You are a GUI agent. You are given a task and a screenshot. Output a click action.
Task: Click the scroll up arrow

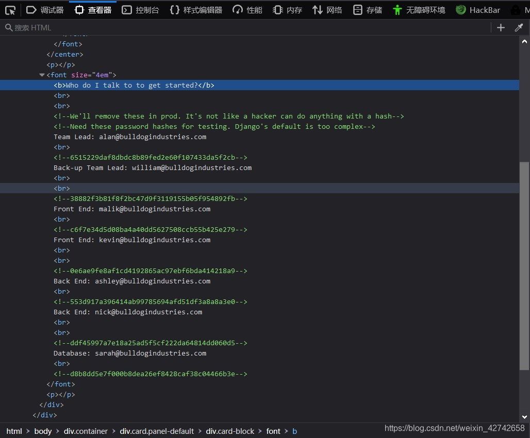525,42
